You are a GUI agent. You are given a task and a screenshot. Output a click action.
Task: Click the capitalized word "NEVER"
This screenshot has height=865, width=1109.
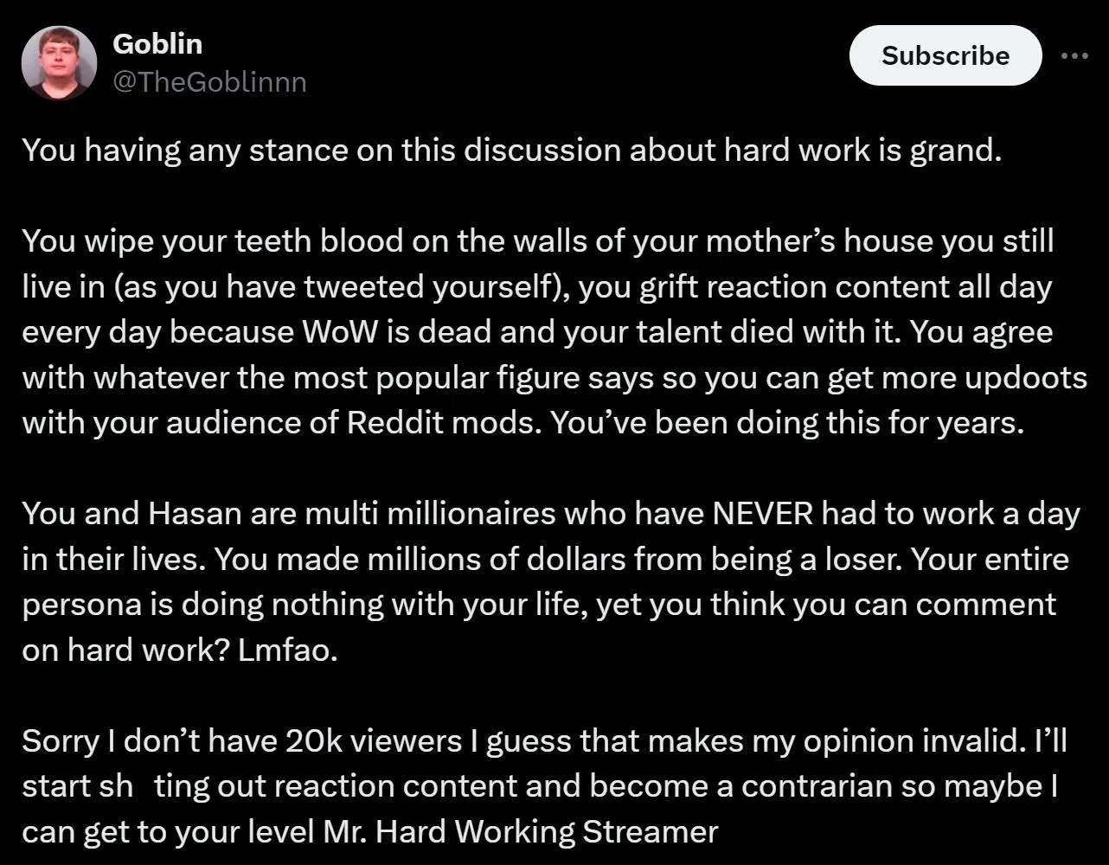pyautogui.click(x=761, y=514)
